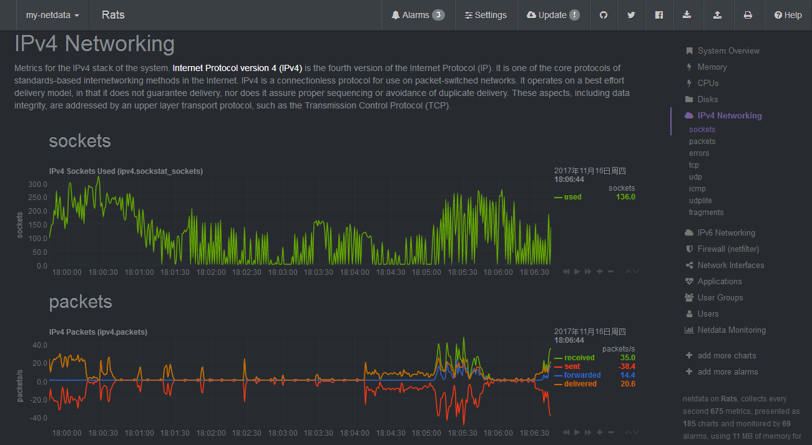Screen dimensions: 812x445
Task: Click the Twitter share icon
Action: click(631, 15)
